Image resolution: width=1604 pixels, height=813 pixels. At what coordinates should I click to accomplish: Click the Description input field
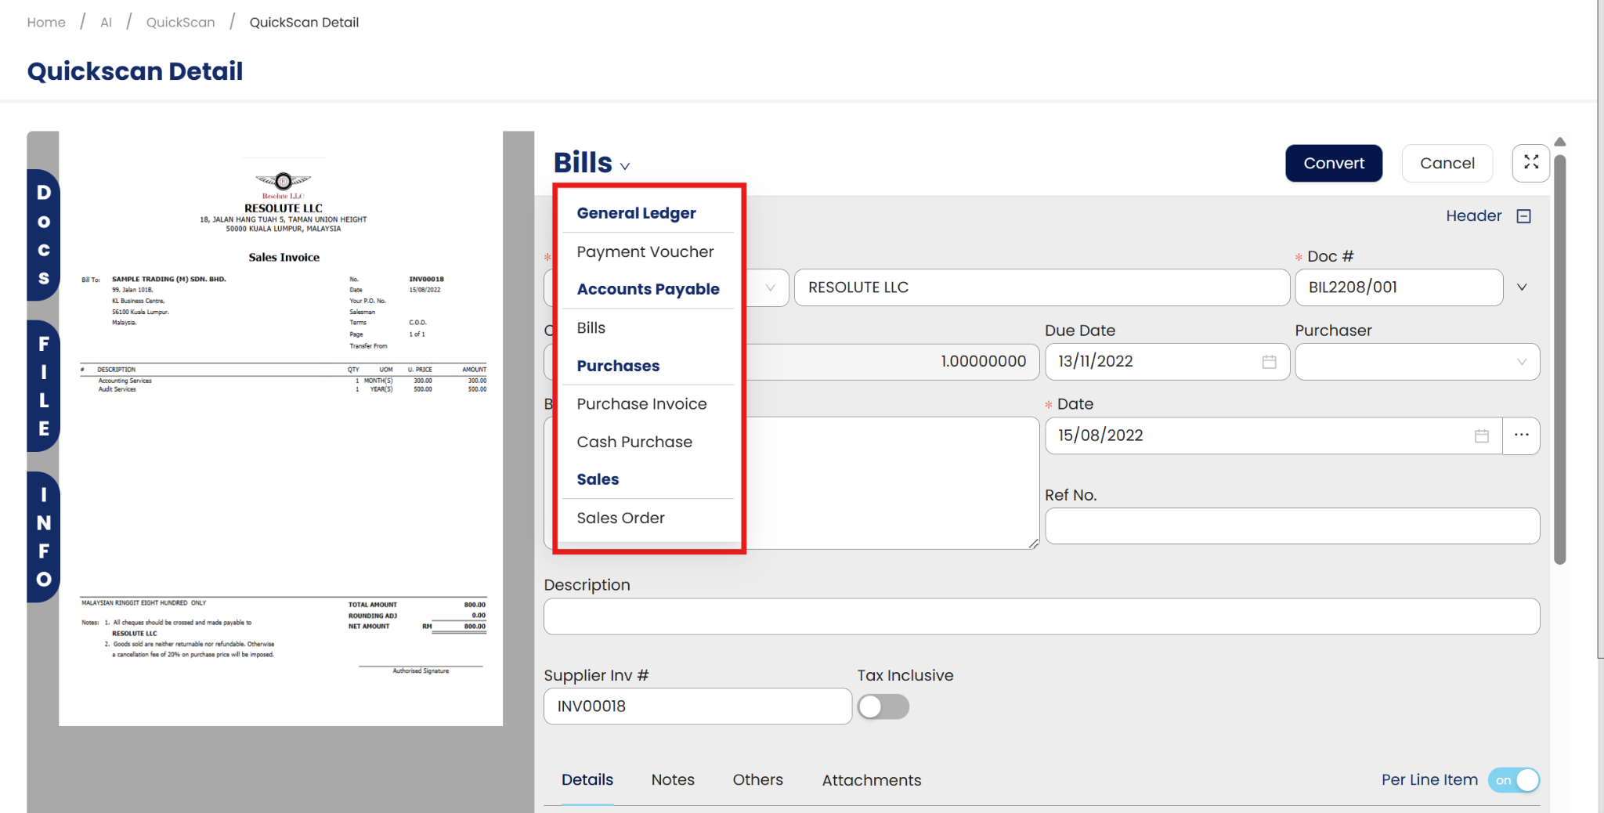(1042, 617)
